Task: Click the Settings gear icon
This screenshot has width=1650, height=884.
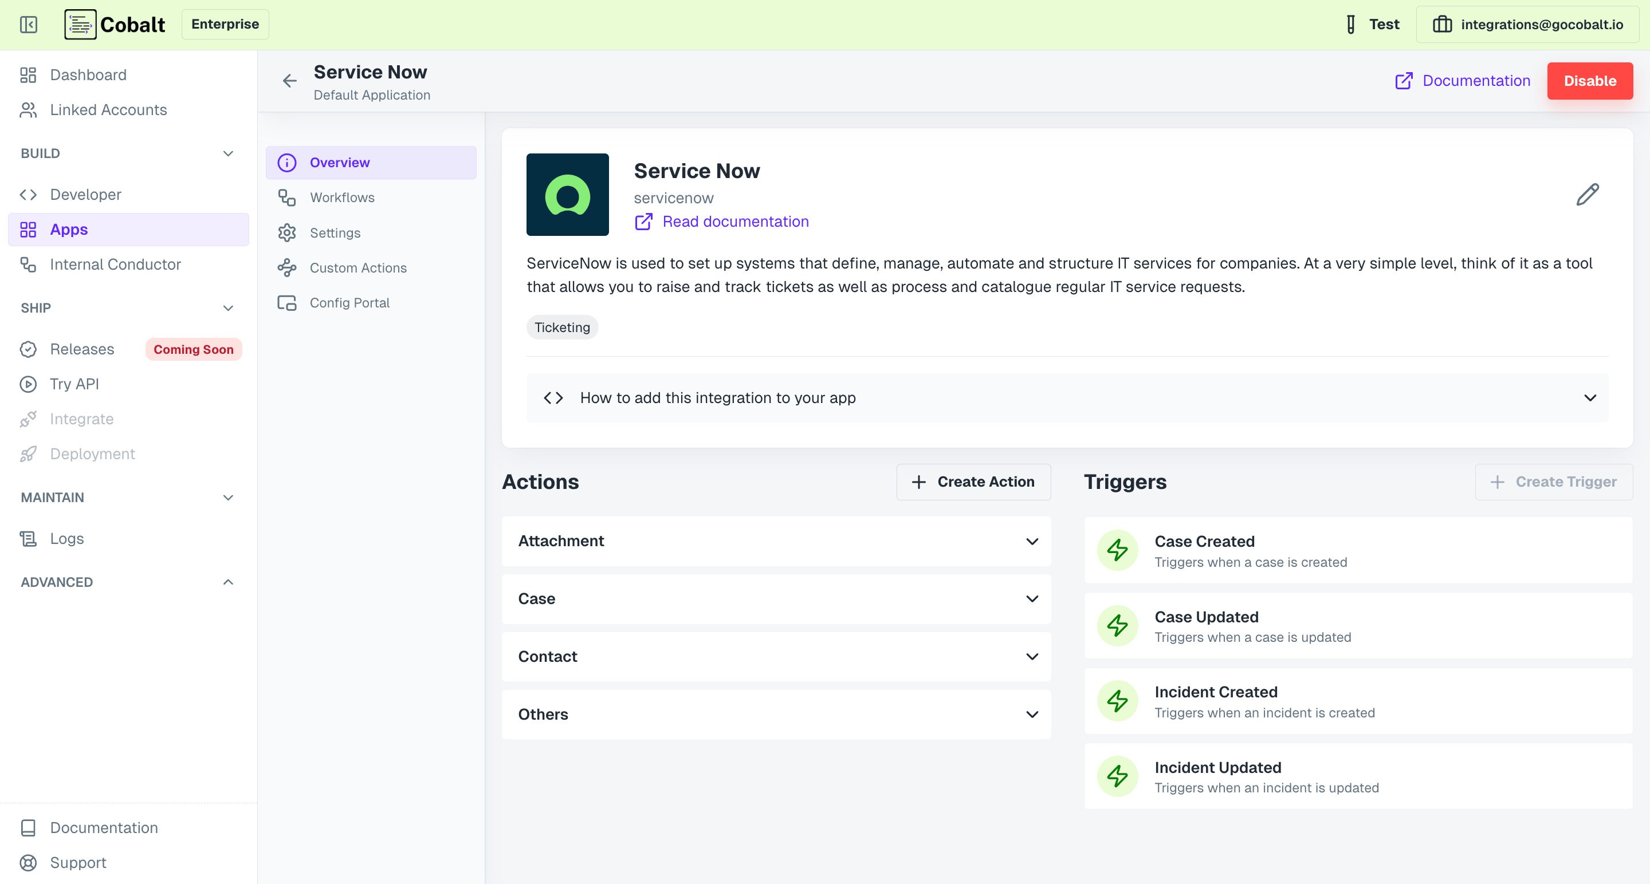Action: pos(287,233)
